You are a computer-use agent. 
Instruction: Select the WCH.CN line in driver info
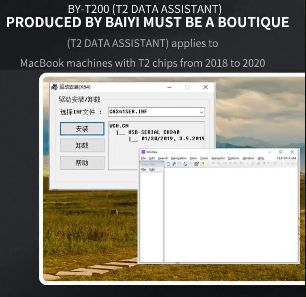click(x=119, y=126)
